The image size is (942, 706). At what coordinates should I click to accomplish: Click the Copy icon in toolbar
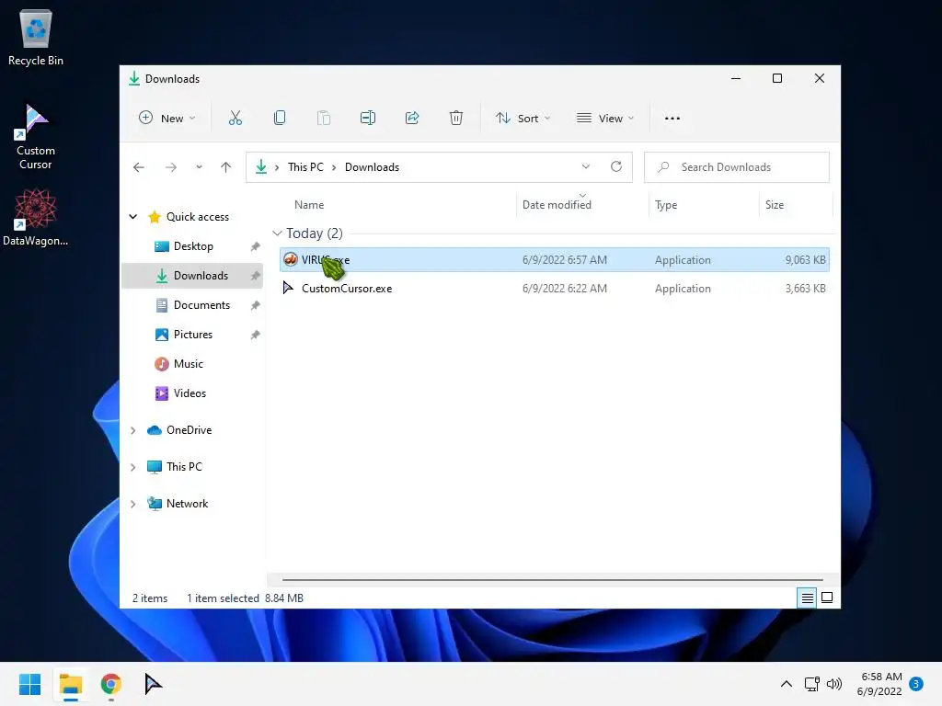point(280,118)
